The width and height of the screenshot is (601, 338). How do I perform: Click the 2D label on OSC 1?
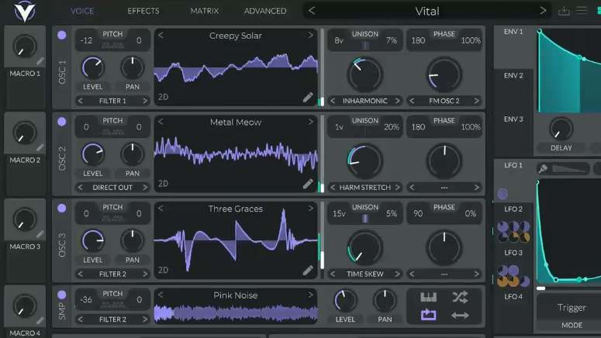point(164,97)
